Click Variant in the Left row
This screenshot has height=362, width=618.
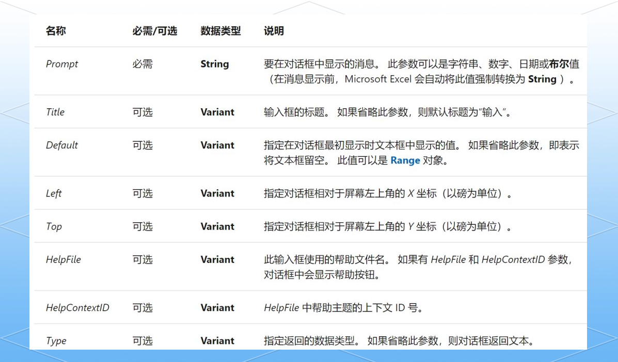tap(217, 193)
